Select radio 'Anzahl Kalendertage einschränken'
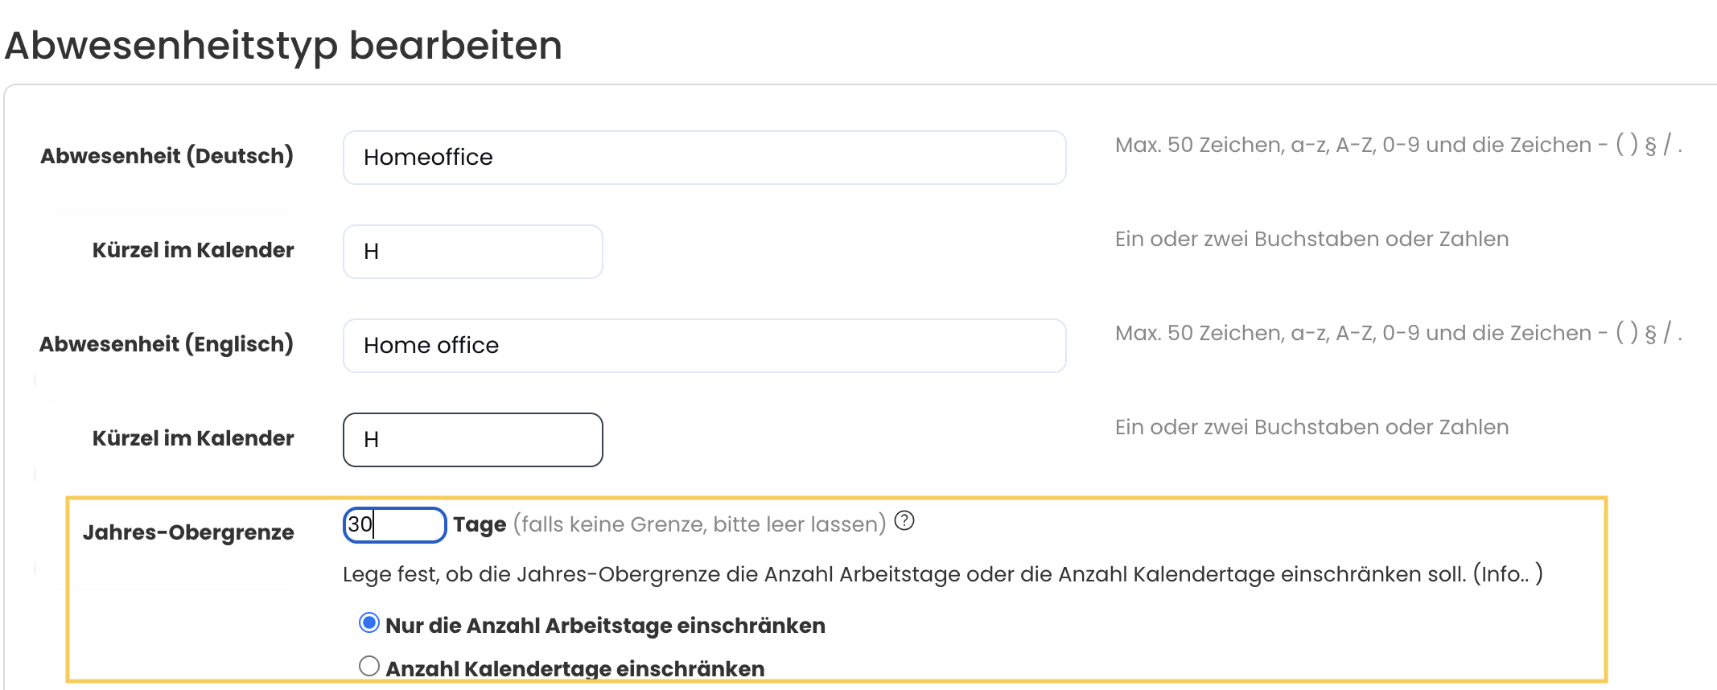Screen dimensions: 1717x690 369,666
